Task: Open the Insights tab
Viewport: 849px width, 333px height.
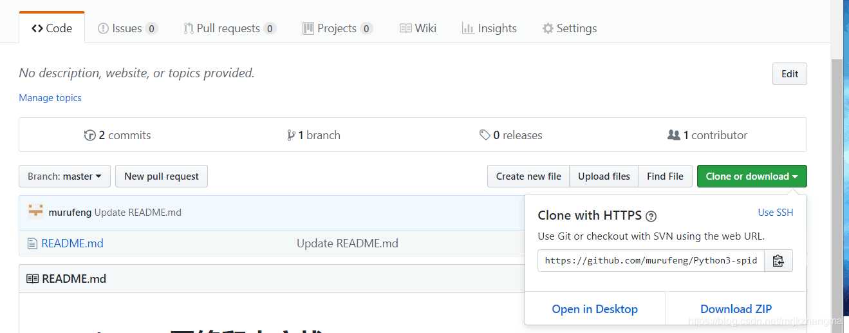Action: 489,28
